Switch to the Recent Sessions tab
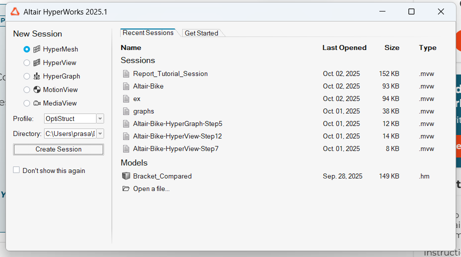Screen dimensions: 461x257 click(148, 33)
